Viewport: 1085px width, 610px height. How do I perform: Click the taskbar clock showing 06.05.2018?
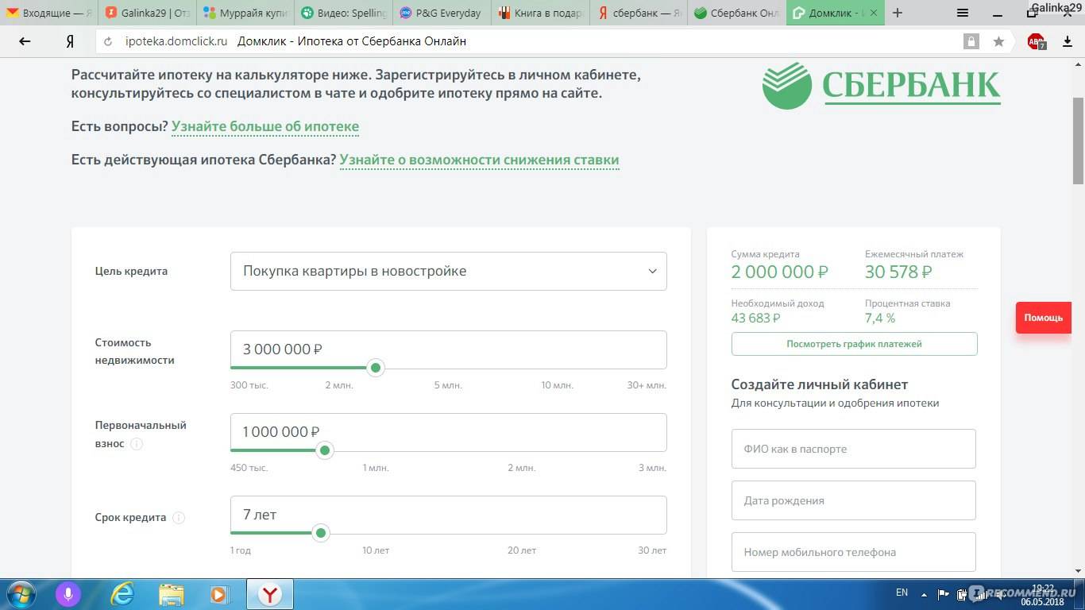[x=1043, y=594]
